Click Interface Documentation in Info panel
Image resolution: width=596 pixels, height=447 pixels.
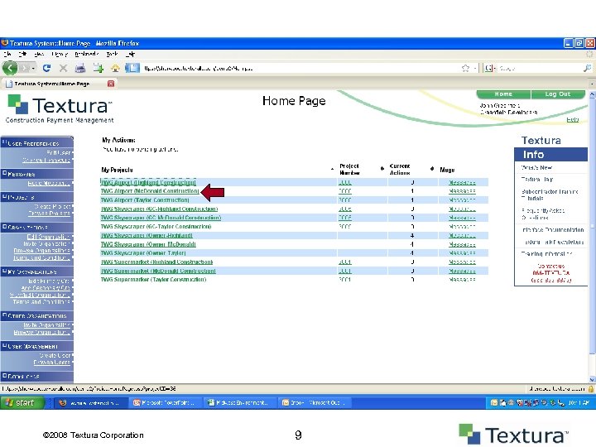[x=553, y=230]
